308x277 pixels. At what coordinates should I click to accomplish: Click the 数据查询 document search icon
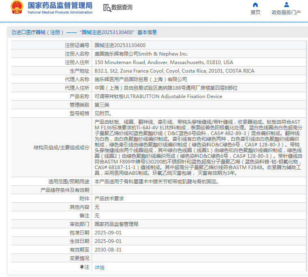point(107,8)
